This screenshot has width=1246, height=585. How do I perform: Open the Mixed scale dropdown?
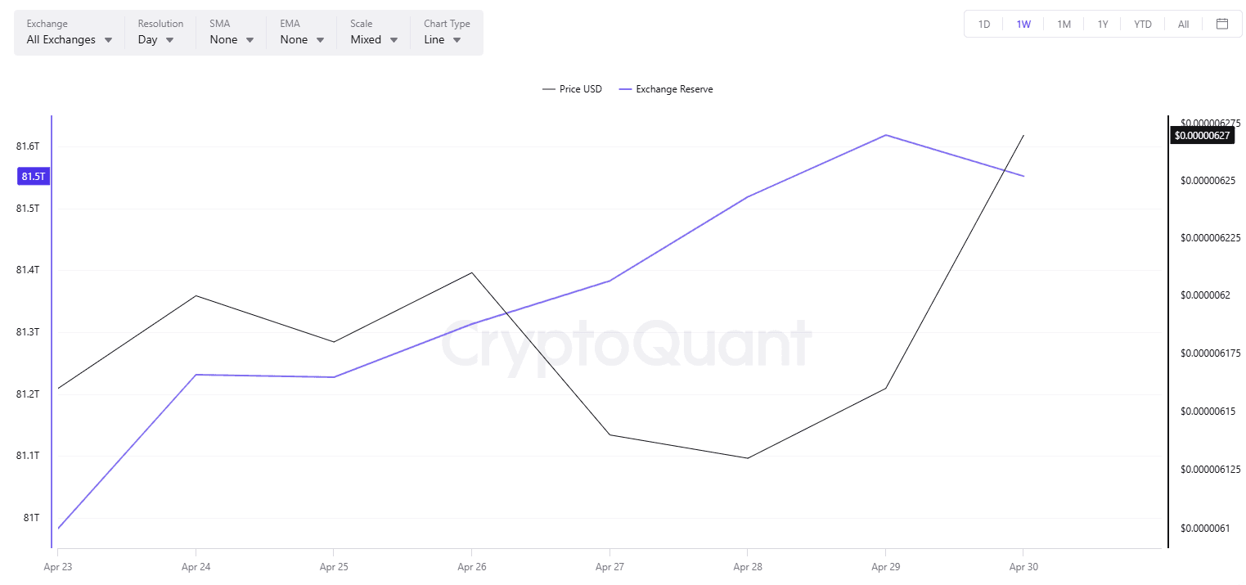(x=366, y=39)
